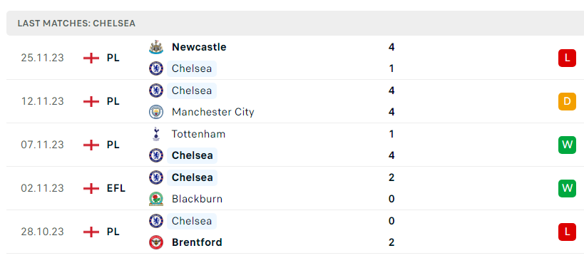Click England flag on the 25.11.23 row
This screenshot has width=584, height=258.
91,58
